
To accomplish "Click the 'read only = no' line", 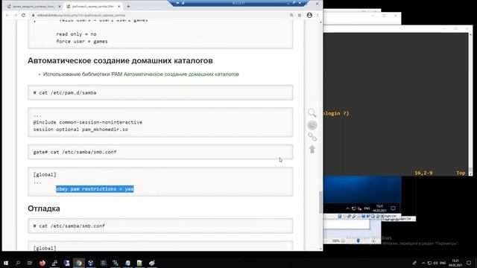I will (76, 34).
